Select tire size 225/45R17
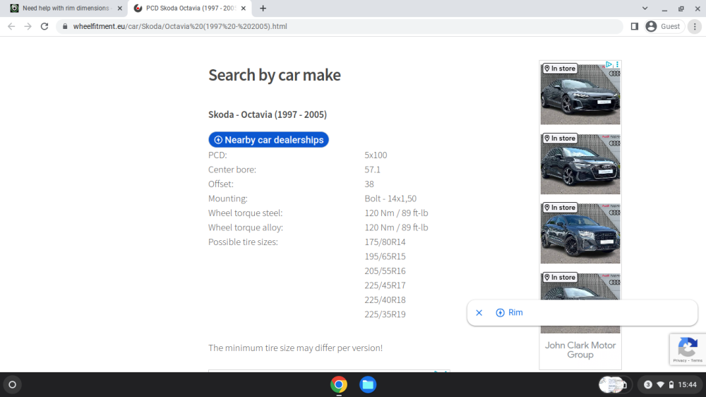This screenshot has height=397, width=706. click(x=385, y=285)
